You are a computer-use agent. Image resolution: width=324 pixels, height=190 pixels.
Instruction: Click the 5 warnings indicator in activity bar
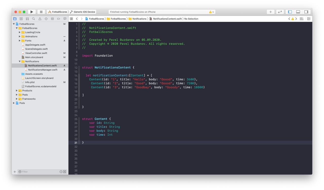(211, 12)
